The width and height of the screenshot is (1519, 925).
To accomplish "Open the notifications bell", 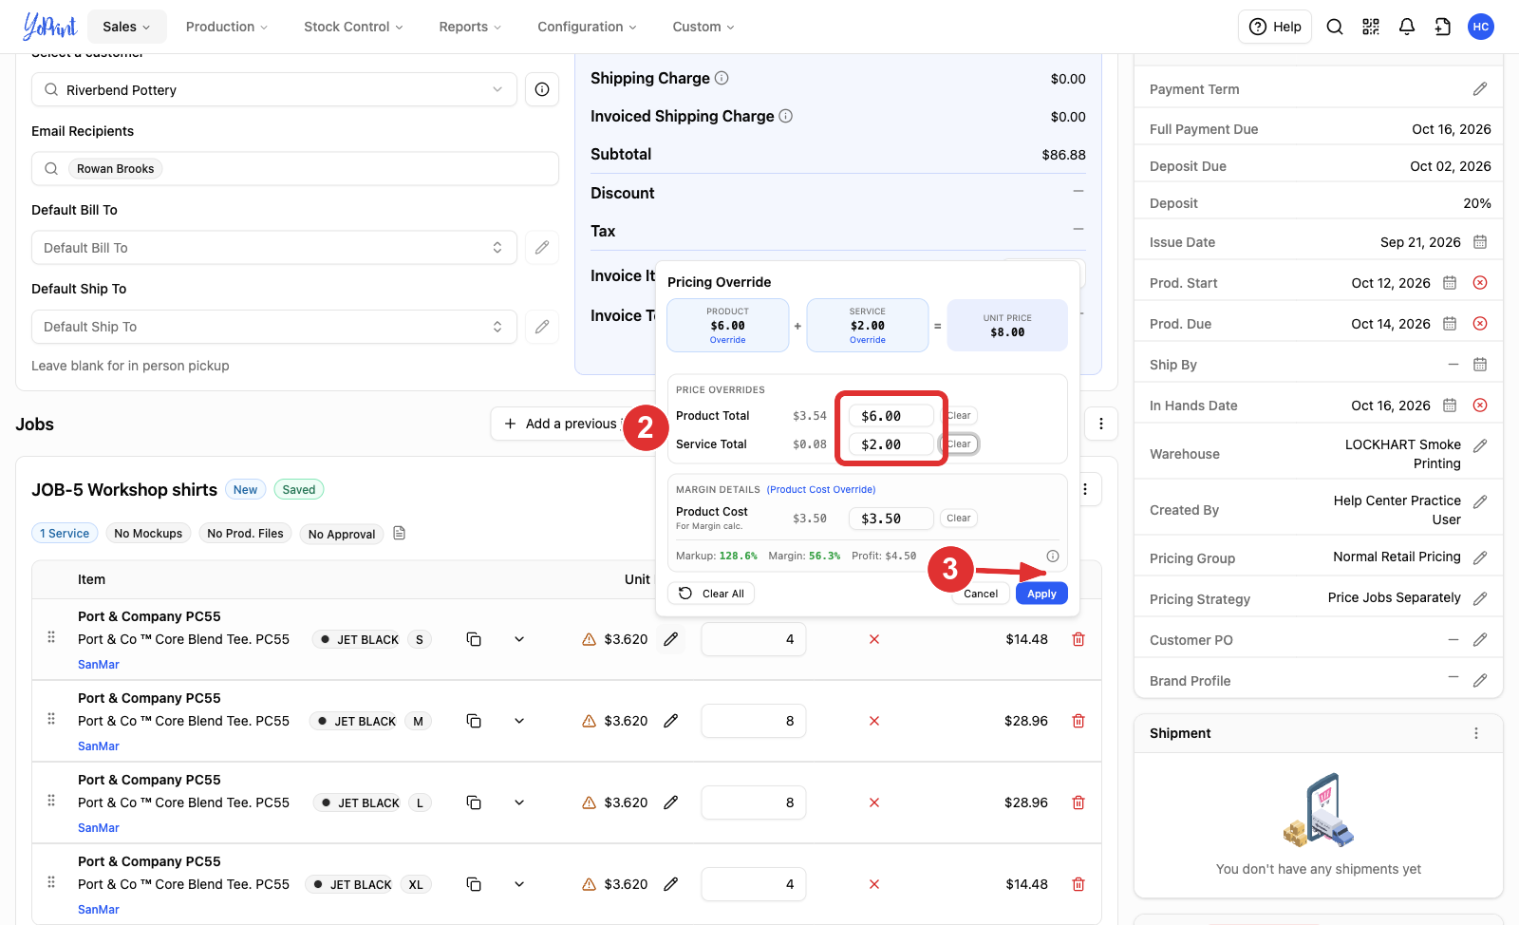I will tap(1407, 27).
